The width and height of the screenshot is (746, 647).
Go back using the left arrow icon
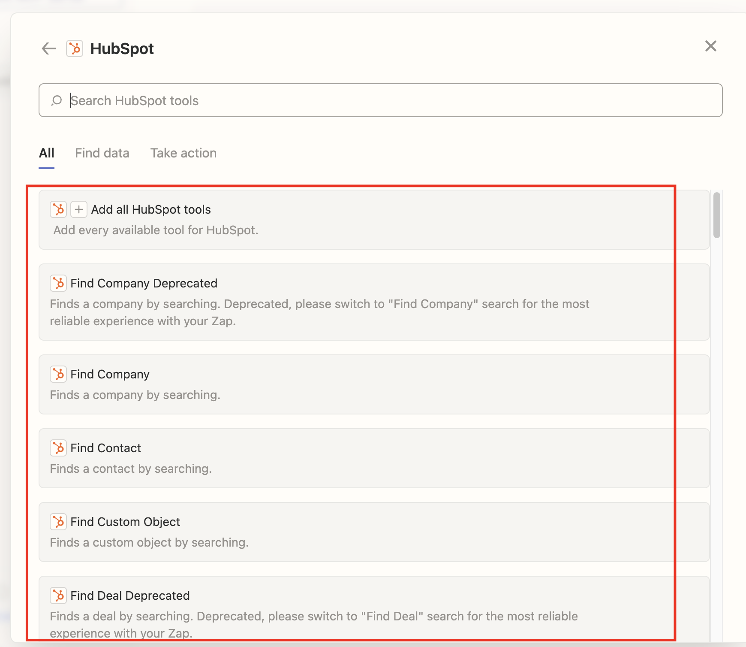coord(49,48)
